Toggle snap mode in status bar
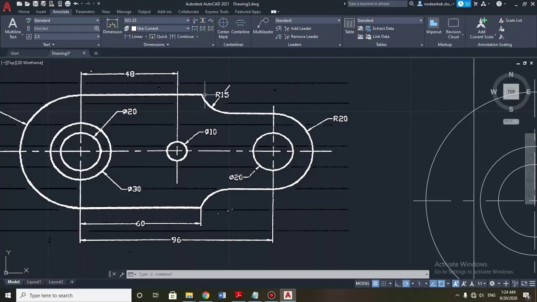The width and height of the screenshot is (537, 302). click(x=383, y=284)
